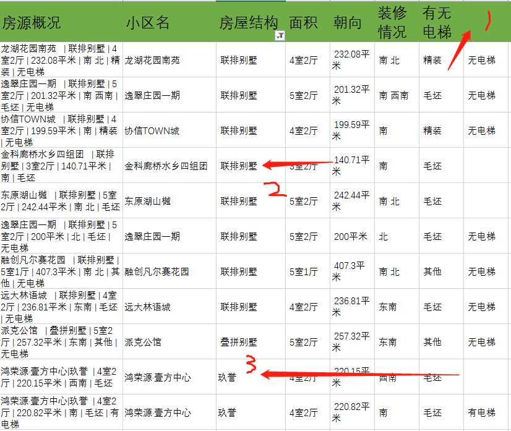Select 融创凡尔赛花园 in the 小区名 column
511x431 pixels.
coord(170,271)
